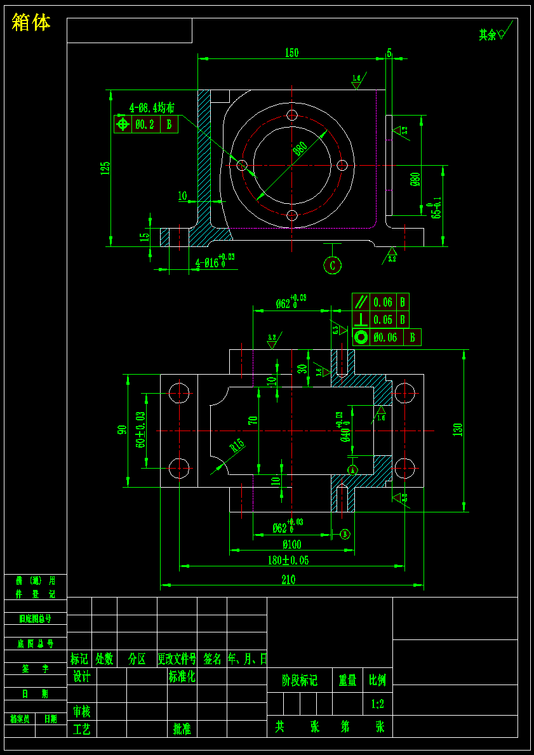The height and width of the screenshot is (755, 534).
Task: Select the 130 overall depth dimension
Action: pos(457,429)
